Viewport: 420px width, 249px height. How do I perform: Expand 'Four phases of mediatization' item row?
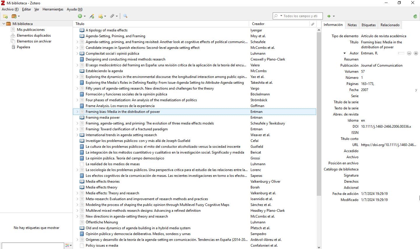tap(77, 100)
